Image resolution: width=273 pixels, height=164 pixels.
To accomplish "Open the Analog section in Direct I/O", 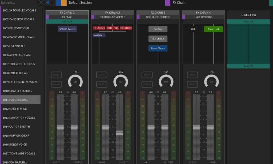I will pyautogui.click(x=248, y=66).
